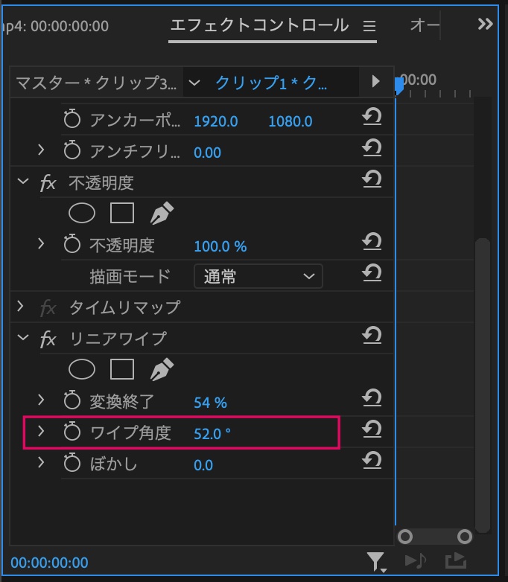Expand the ワイプ角度 parameter

pyautogui.click(x=41, y=431)
